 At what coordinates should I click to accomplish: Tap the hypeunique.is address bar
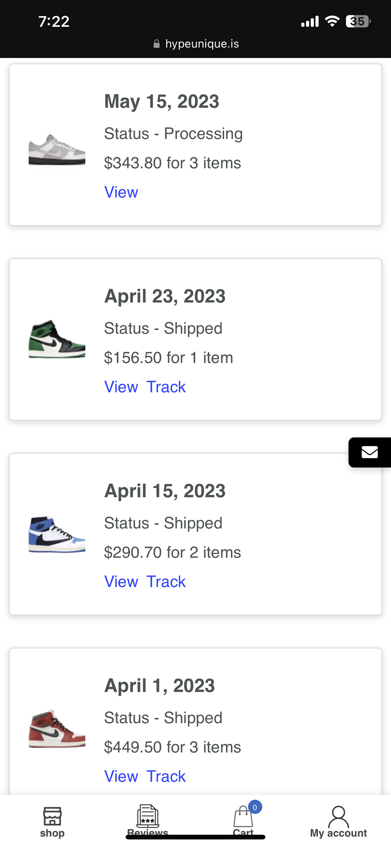coord(202,44)
